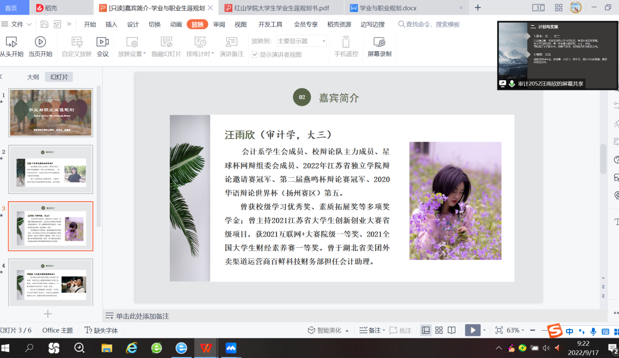This screenshot has width=619, height=358.
Task: Open the 会议 meeting tool
Action: click(102, 46)
